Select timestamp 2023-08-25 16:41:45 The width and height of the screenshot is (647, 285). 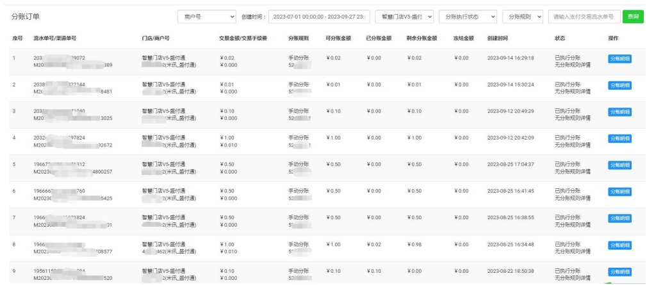point(511,191)
